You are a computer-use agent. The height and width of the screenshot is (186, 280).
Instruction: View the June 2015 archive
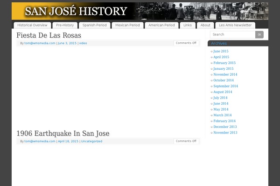pos(221,51)
